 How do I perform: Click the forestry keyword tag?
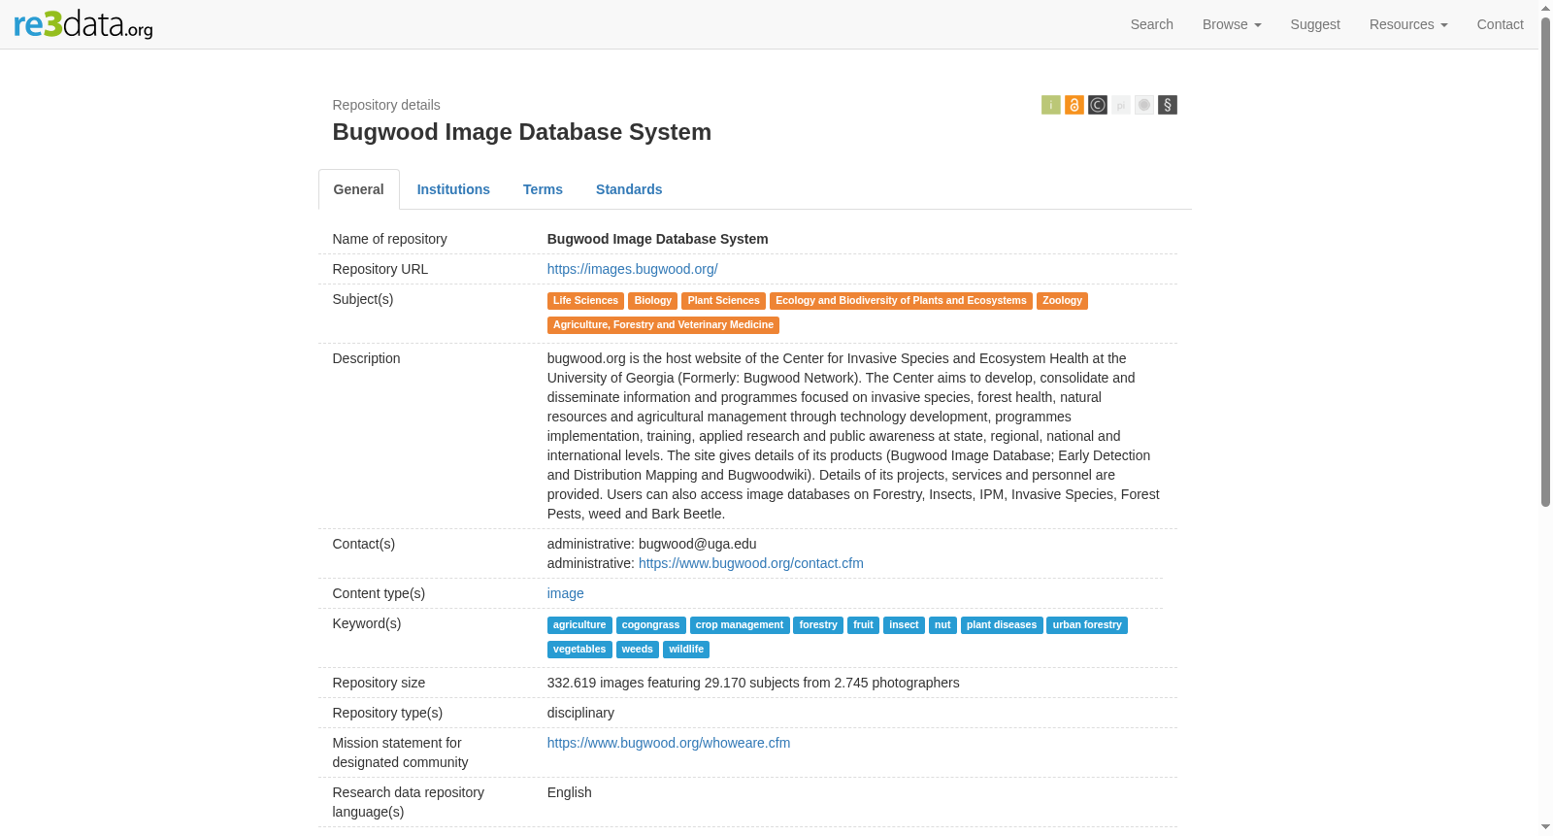click(x=818, y=625)
